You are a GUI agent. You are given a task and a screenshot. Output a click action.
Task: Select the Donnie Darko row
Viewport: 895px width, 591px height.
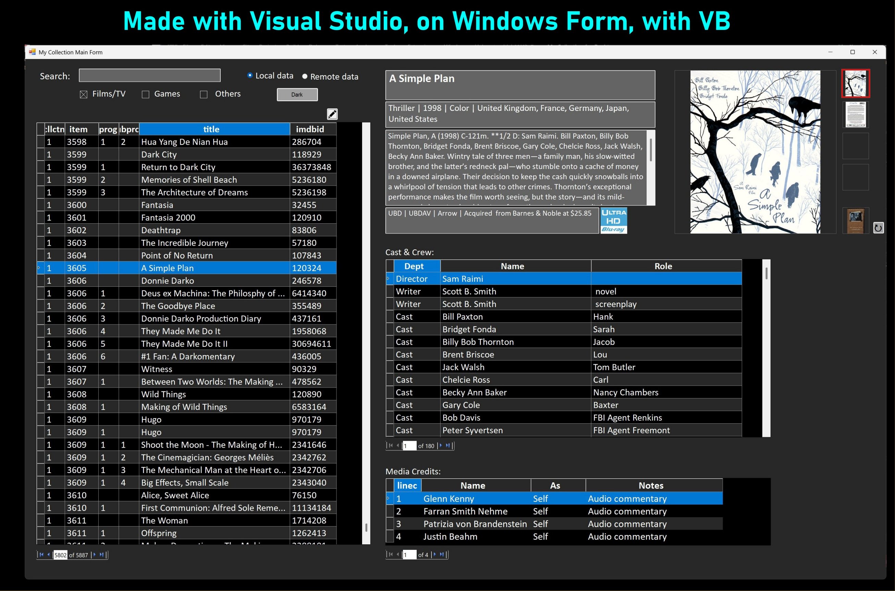[168, 281]
